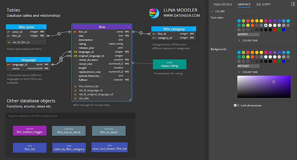Screen dimensions: 297x160
Task: Select the nicer_but_slower_film_list view object
Action: click(x=110, y=147)
